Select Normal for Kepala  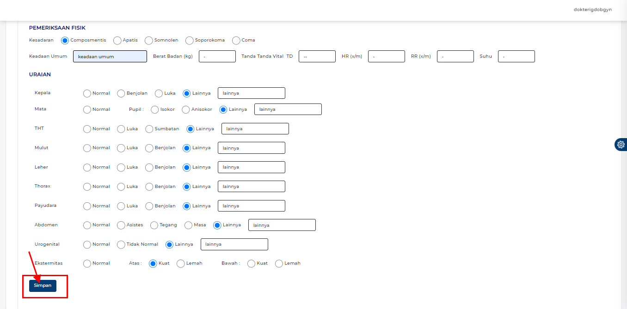[x=87, y=93]
